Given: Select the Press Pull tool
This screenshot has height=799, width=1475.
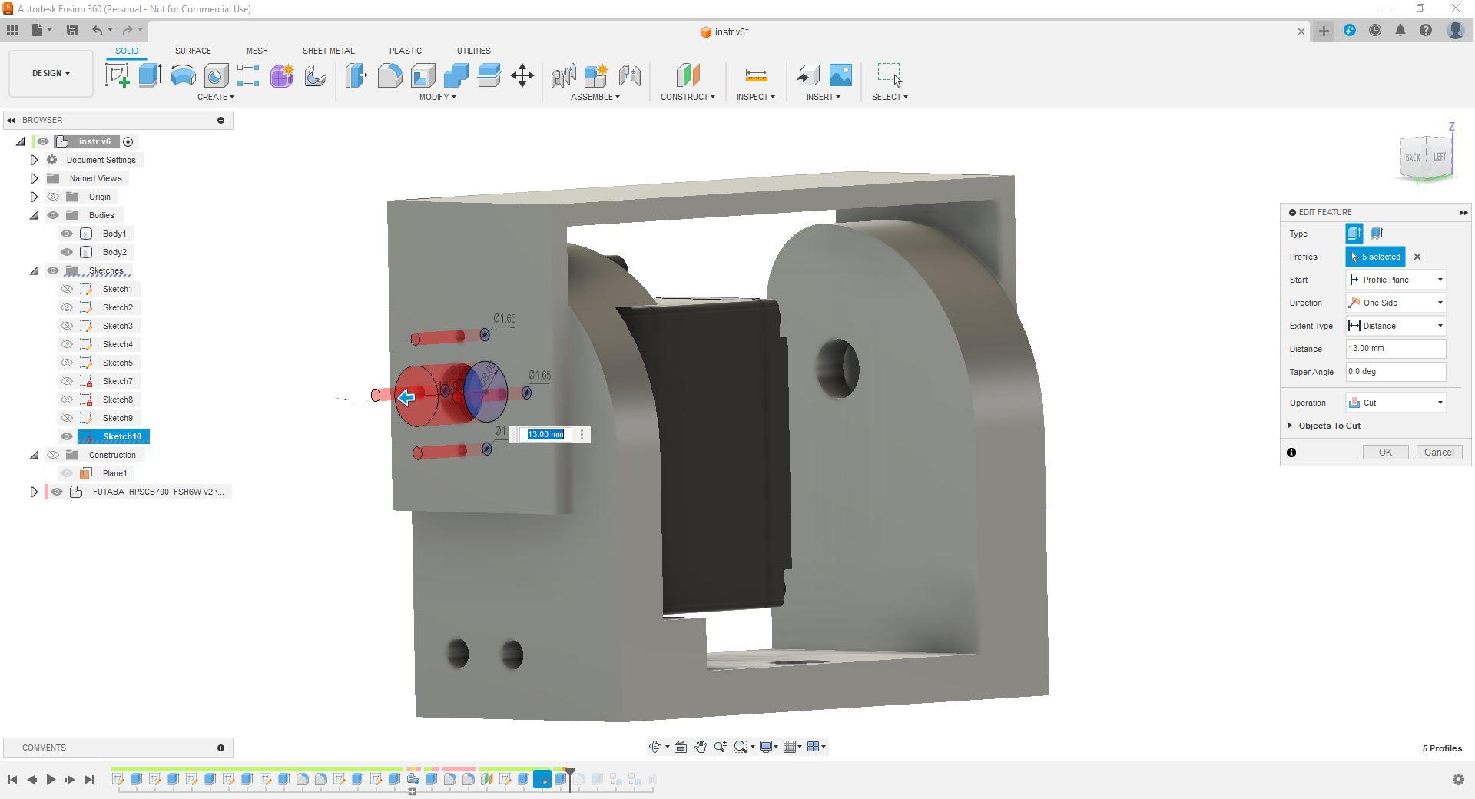Looking at the screenshot, I should point(356,75).
